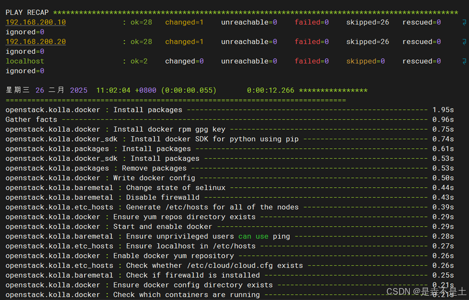Click changed=0 in the localhost row
The height and width of the screenshot is (300, 469).
(184, 61)
